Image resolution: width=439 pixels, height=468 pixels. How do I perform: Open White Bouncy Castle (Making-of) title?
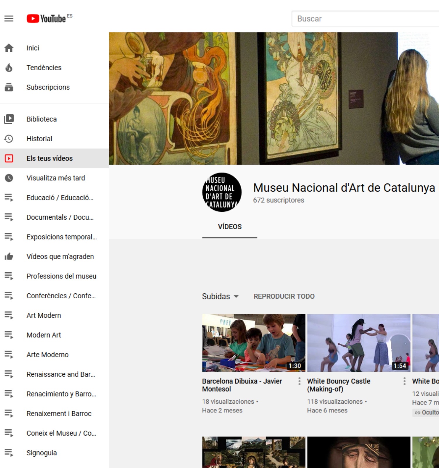click(339, 385)
